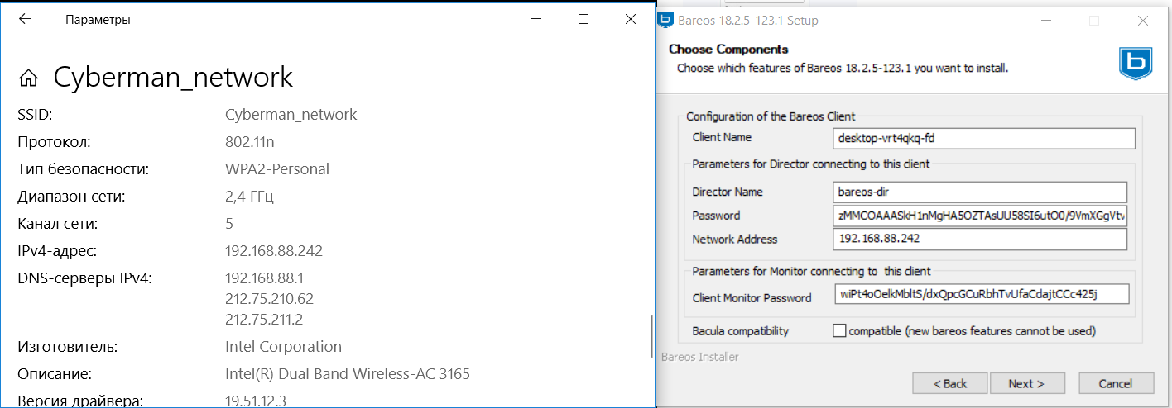
Task: Select DNS server 212.75.210.62
Action: [269, 299]
